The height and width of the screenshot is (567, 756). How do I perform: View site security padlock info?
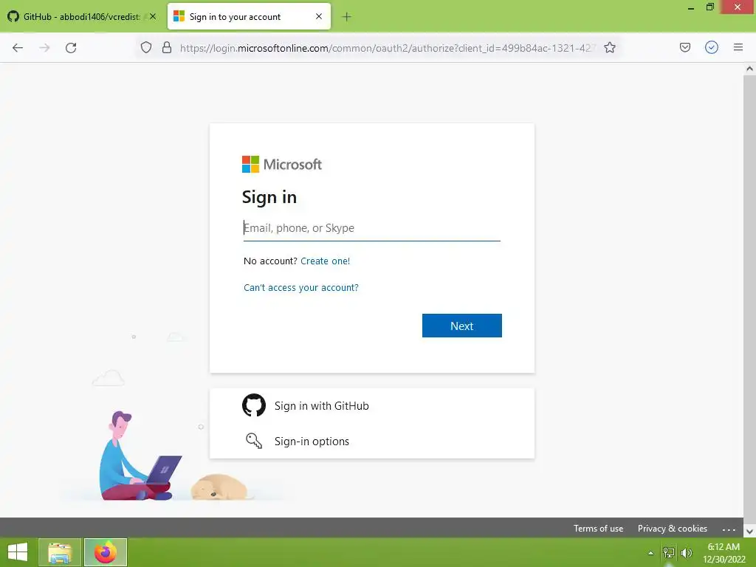(167, 47)
